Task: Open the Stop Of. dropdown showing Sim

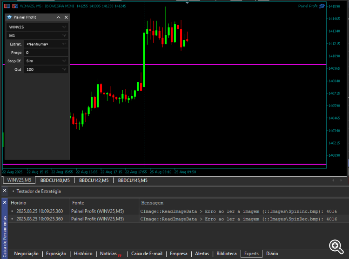Action: [46, 61]
